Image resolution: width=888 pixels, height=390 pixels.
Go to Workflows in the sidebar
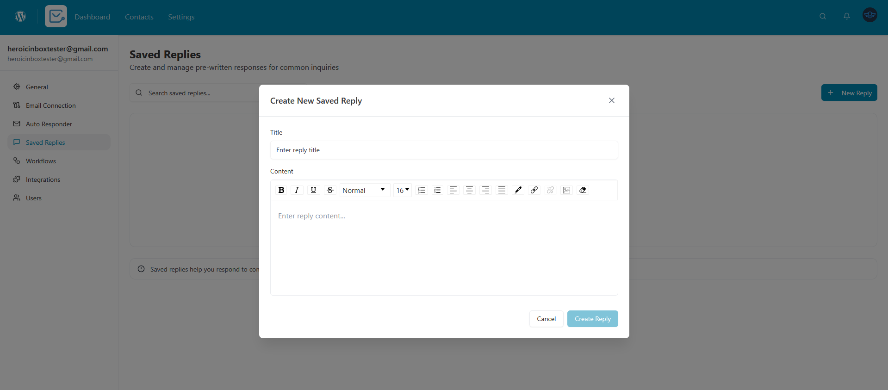coord(41,161)
